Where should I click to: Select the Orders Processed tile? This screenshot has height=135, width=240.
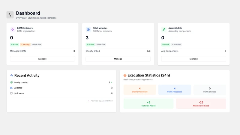140,90
